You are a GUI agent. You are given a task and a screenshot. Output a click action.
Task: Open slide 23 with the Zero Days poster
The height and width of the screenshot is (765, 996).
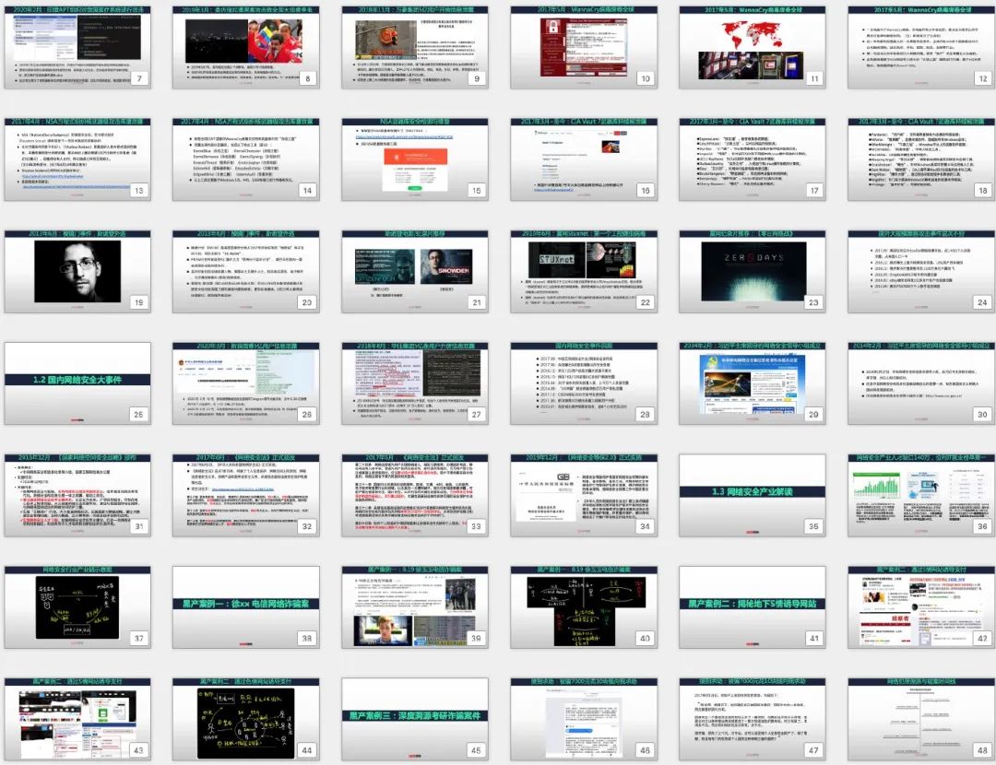pos(753,271)
